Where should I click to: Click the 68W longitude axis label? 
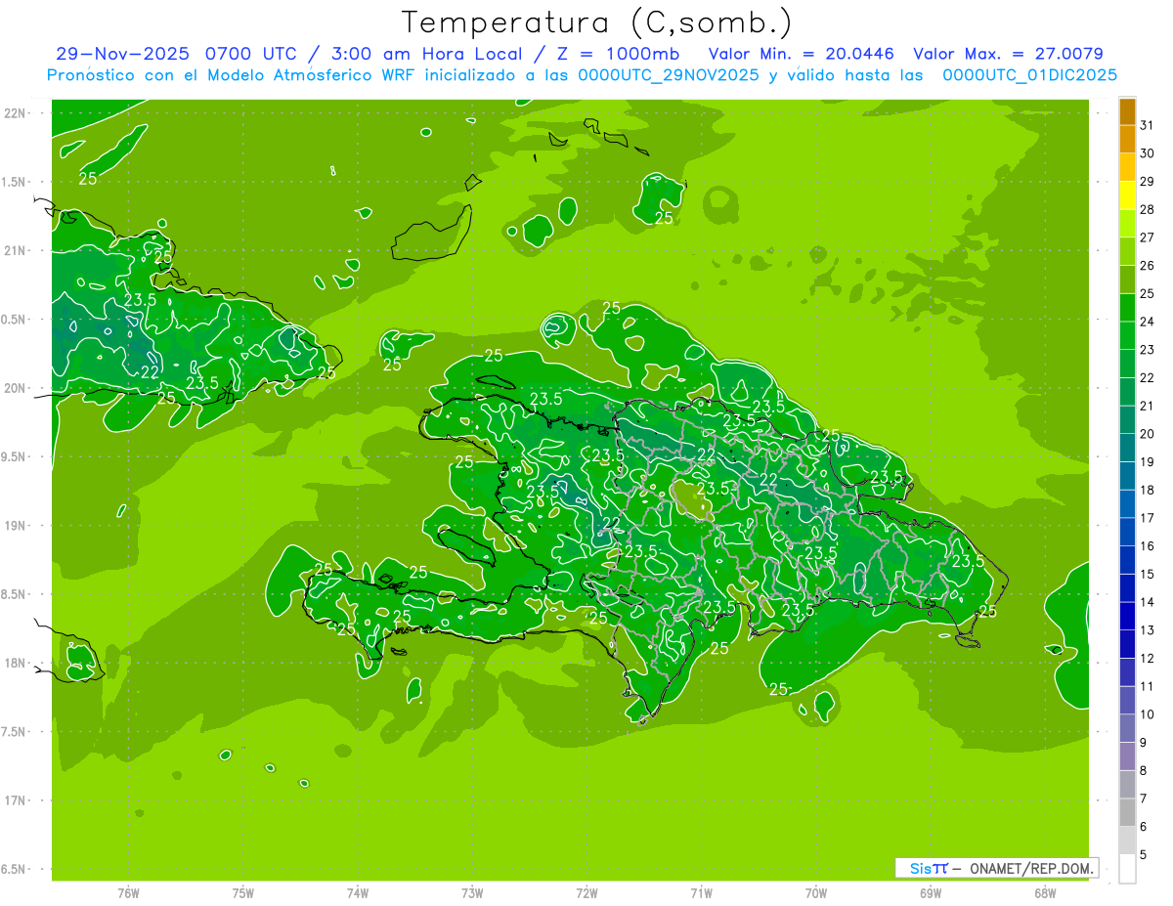[1044, 892]
